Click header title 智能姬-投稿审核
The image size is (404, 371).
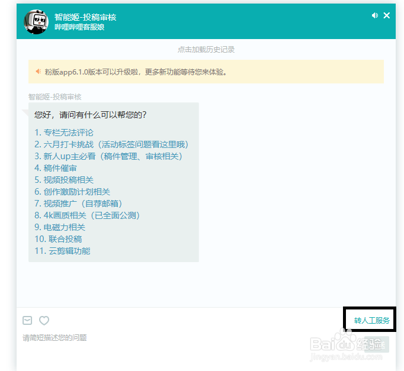pyautogui.click(x=85, y=17)
